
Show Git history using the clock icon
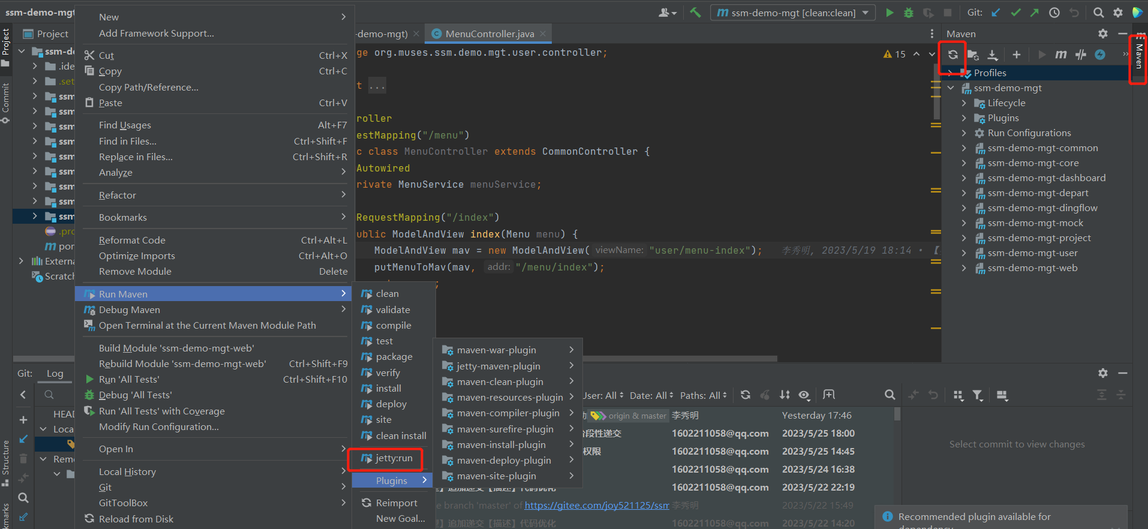(1054, 13)
